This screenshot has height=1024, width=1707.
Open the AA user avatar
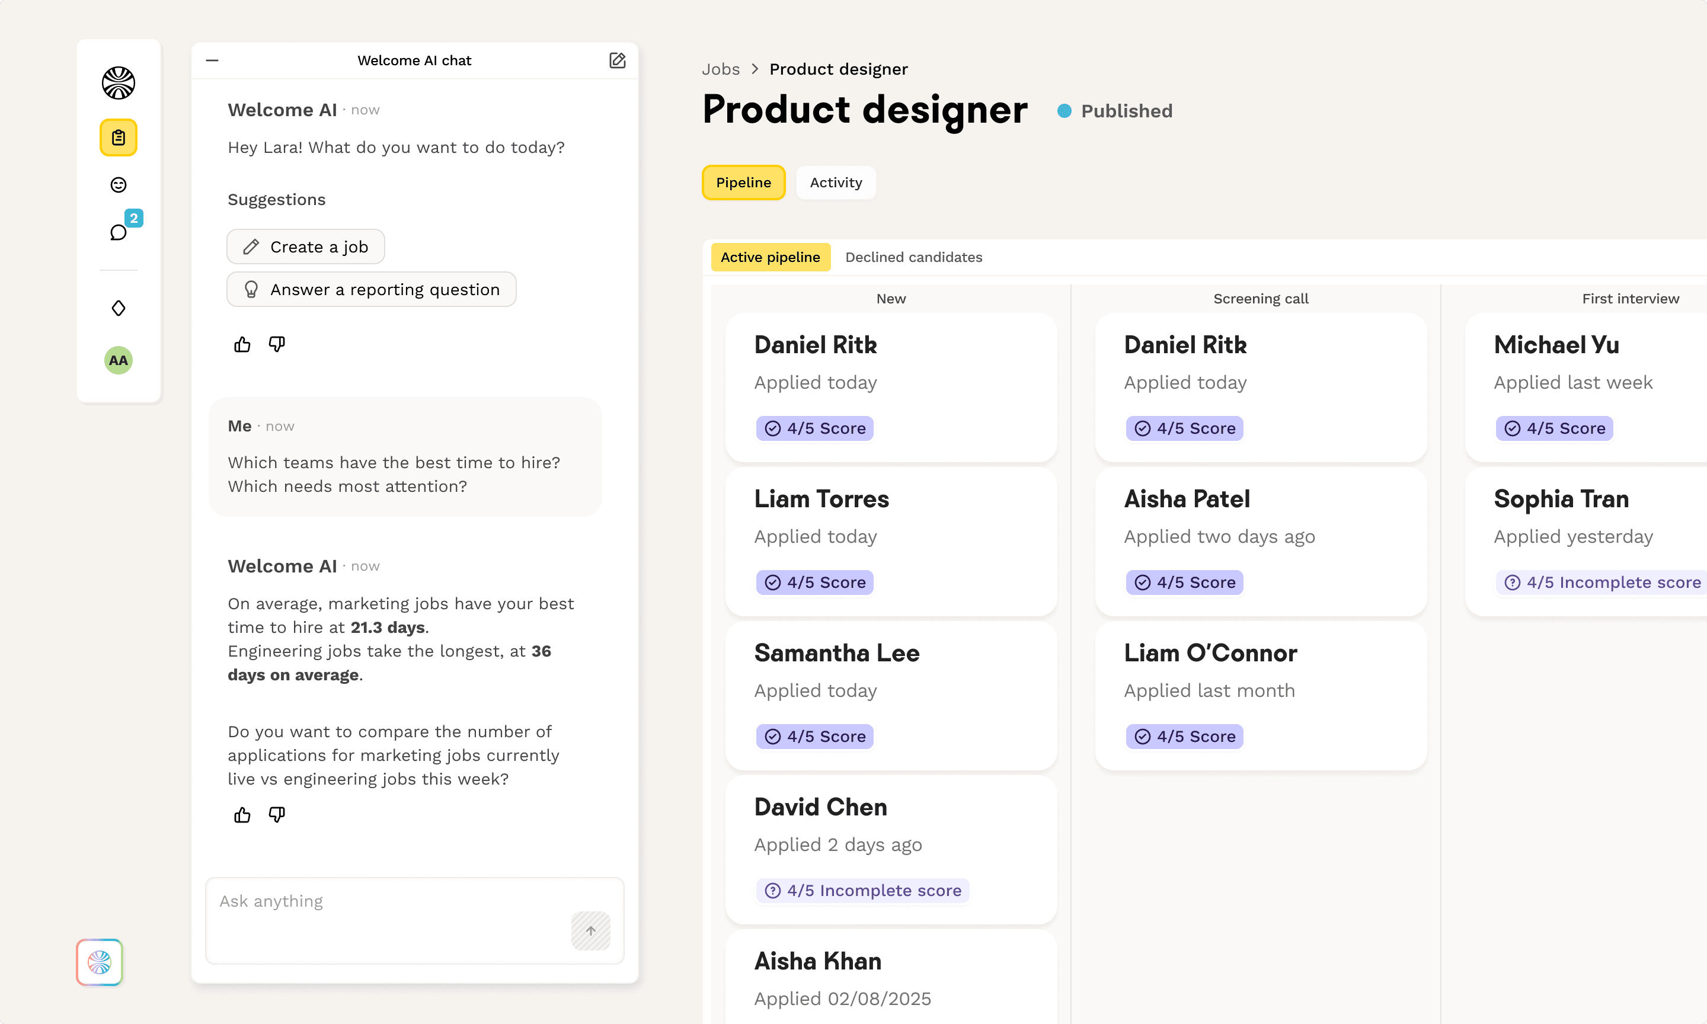[118, 360]
